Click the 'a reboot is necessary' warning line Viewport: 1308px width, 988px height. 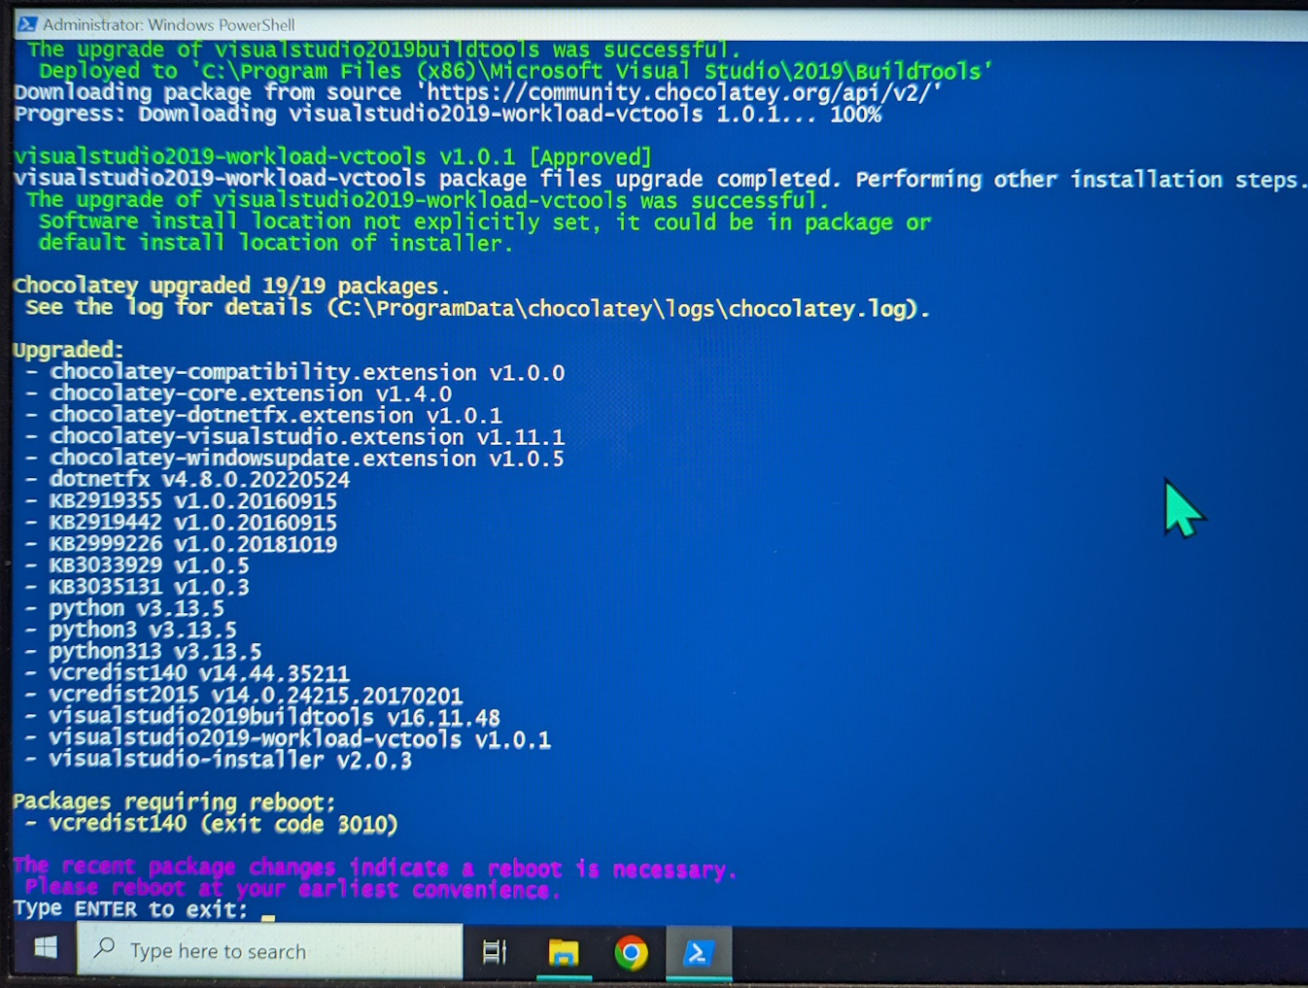[375, 868]
